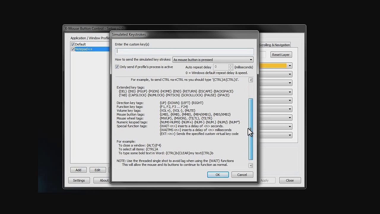Toggle 'Only send if profile's process is active'
The height and width of the screenshot is (214, 380).
tap(144, 67)
